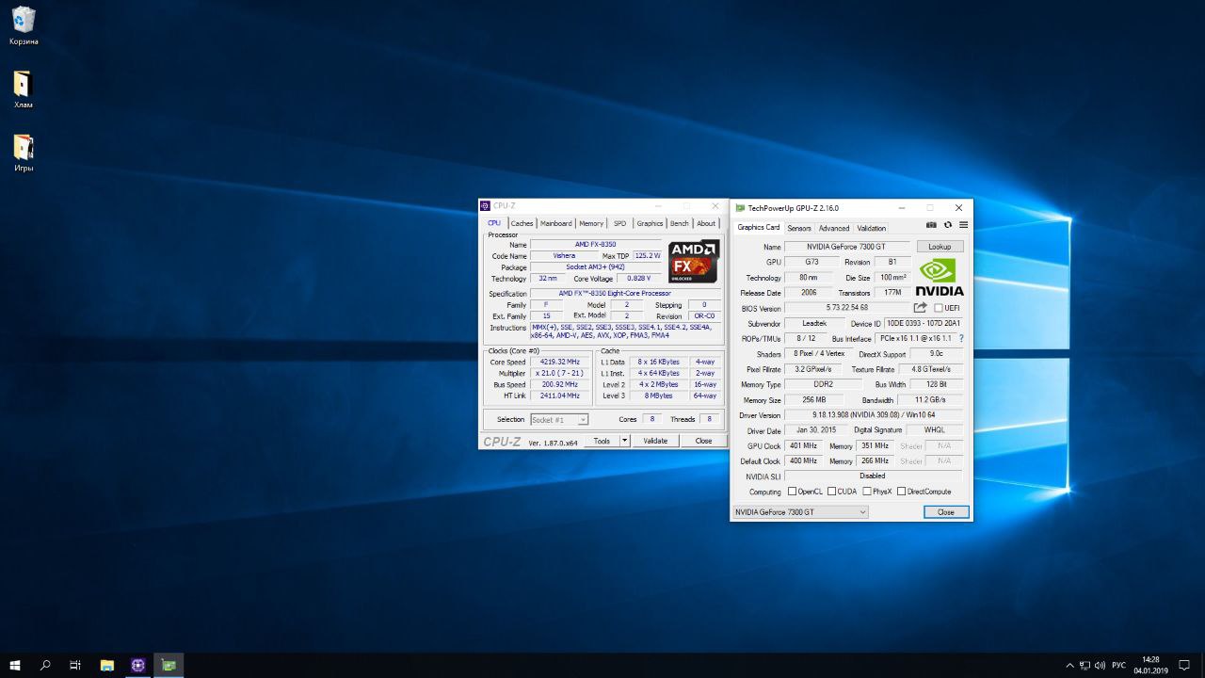The image size is (1205, 678).
Task: Switch to the Bench tab
Action: (x=680, y=223)
